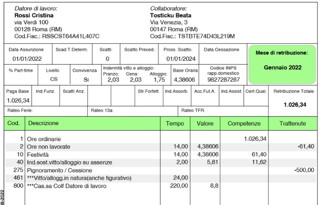The width and height of the screenshot is (321, 205).
Task: Click Data Assunzione value 01/01/2022
Action: (x=27, y=59)
